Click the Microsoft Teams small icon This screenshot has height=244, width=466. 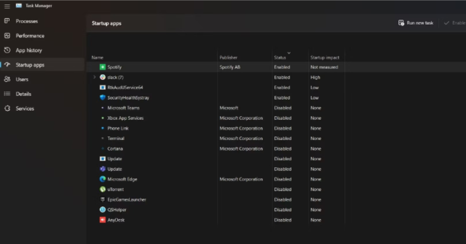[103, 108]
